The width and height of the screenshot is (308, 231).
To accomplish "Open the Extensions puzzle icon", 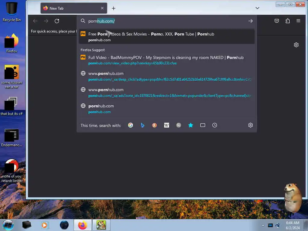I will point(288,21).
